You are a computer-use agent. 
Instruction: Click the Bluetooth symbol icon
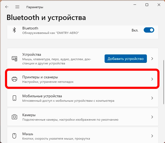click(14, 30)
